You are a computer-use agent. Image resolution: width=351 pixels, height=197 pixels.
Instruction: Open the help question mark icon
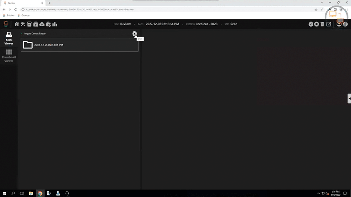tap(345, 24)
